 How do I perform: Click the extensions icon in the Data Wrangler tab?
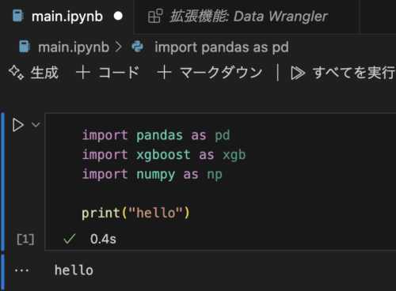[x=155, y=16]
